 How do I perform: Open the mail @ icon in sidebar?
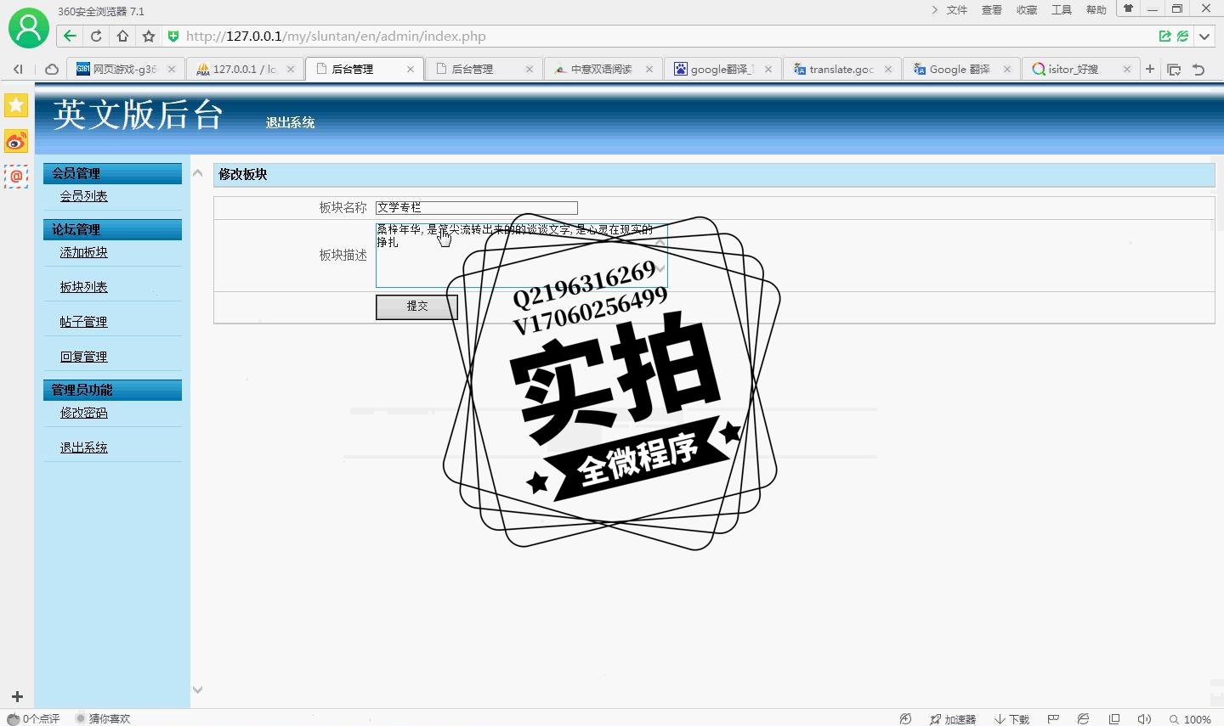16,177
